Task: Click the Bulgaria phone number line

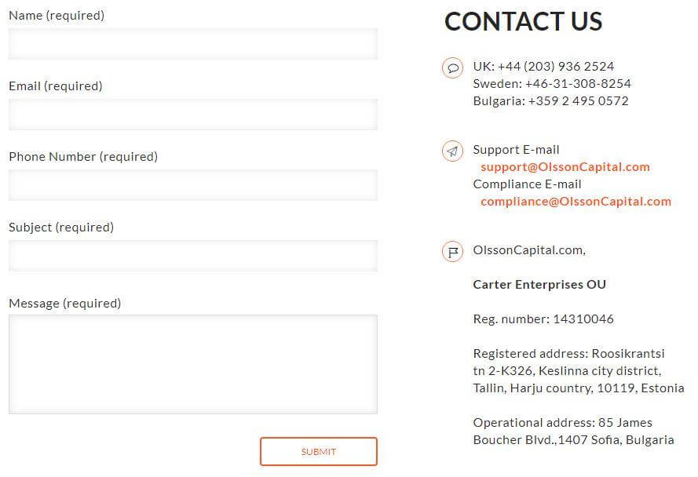Action: 550,101
